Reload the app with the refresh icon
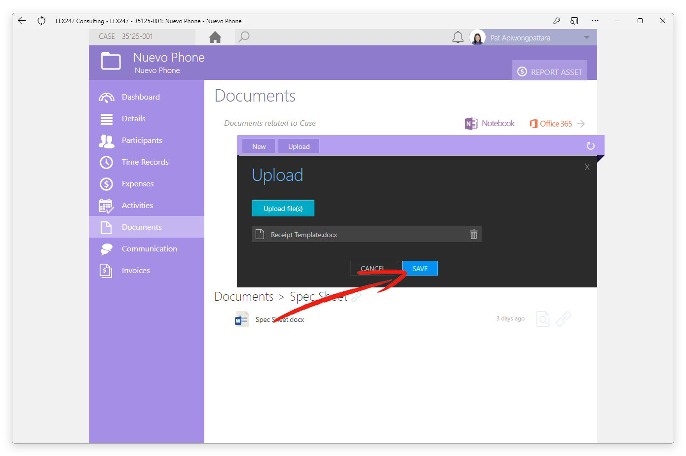Viewport: 686px width, 456px height. (41, 21)
